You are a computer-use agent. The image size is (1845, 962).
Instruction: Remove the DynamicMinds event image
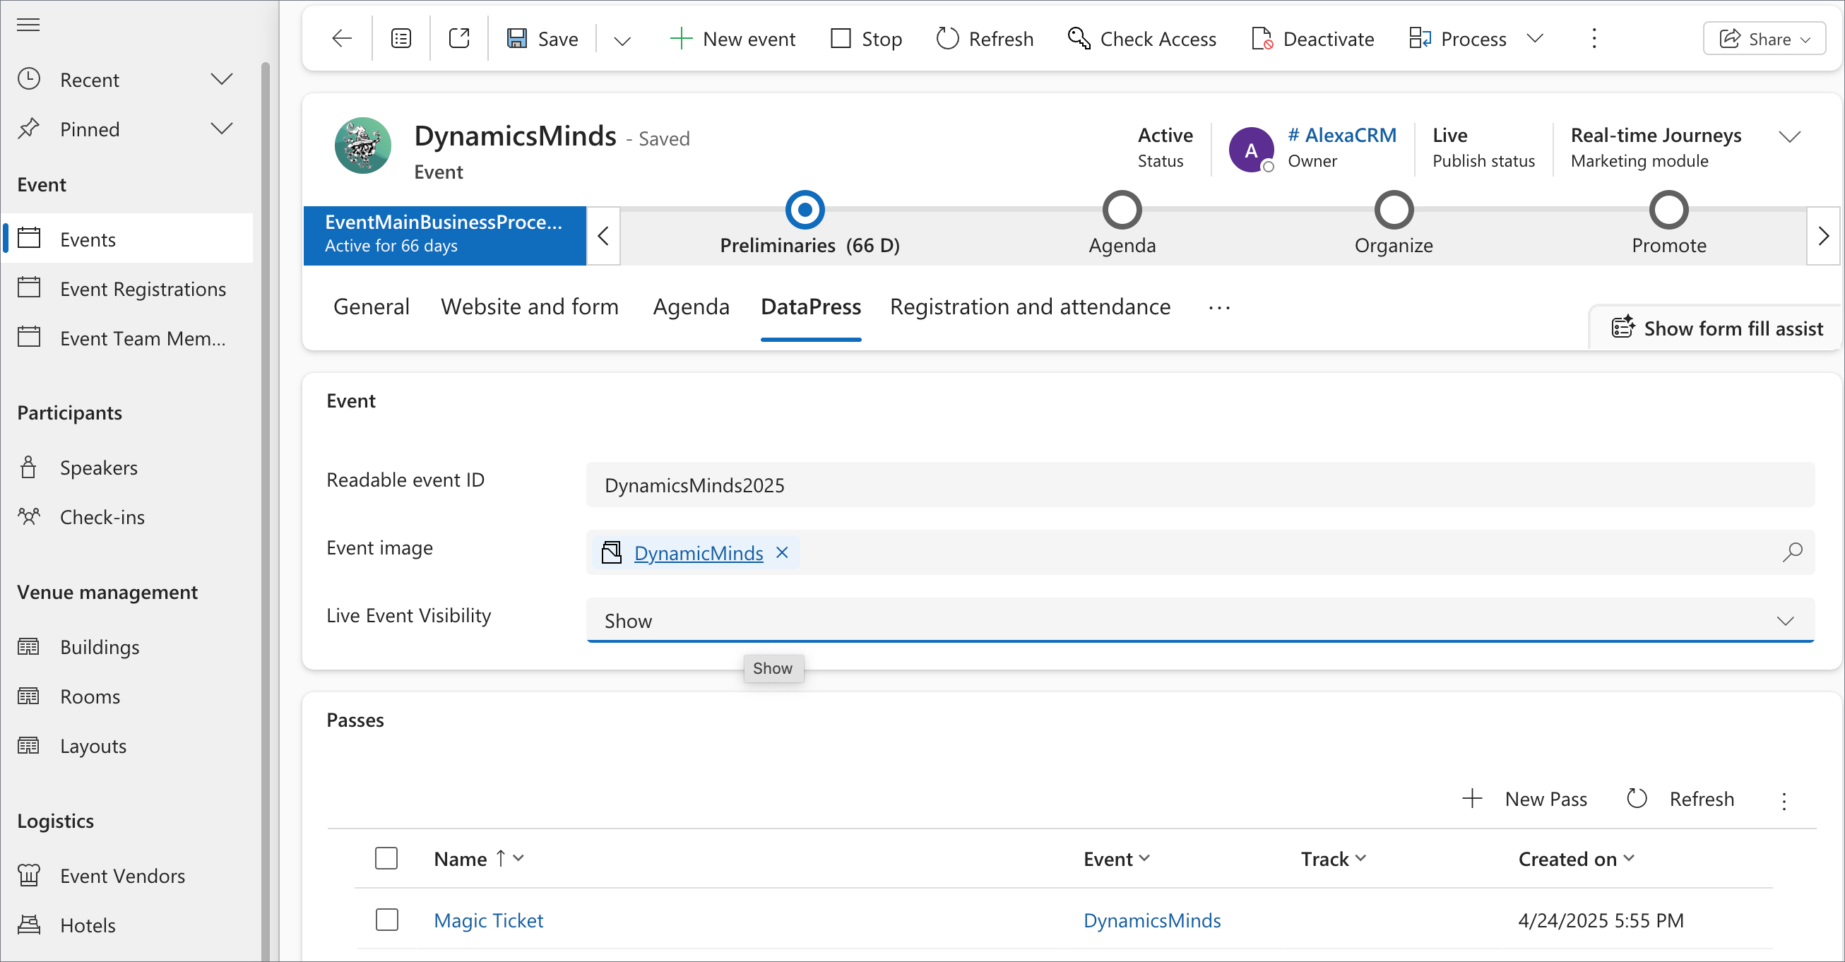click(x=782, y=552)
